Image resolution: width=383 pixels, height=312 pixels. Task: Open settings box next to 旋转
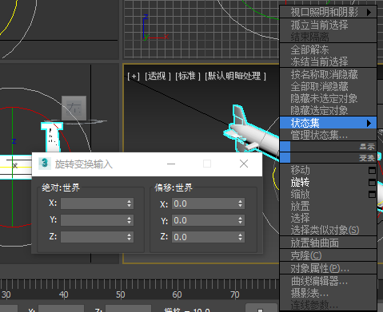coord(372,183)
